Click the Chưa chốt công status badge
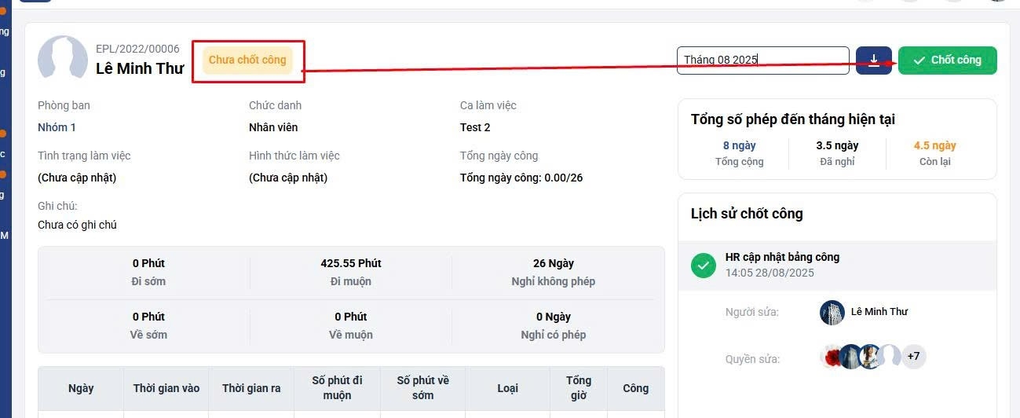 point(247,60)
